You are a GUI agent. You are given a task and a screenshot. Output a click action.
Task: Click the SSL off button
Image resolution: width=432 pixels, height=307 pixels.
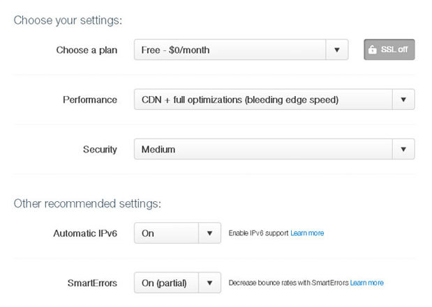point(389,49)
